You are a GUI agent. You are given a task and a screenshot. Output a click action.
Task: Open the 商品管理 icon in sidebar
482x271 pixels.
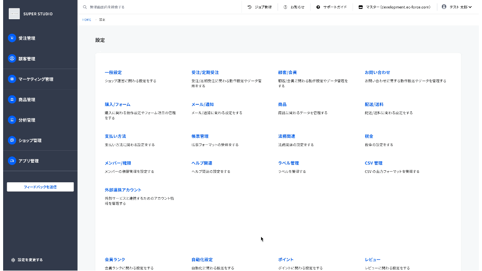coord(12,99)
